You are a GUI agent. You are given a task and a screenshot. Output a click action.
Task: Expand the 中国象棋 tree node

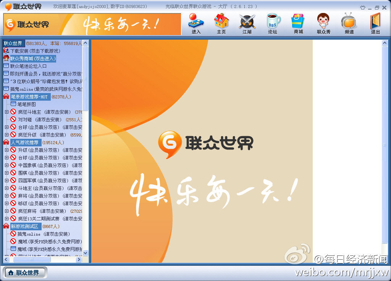pos(7,165)
